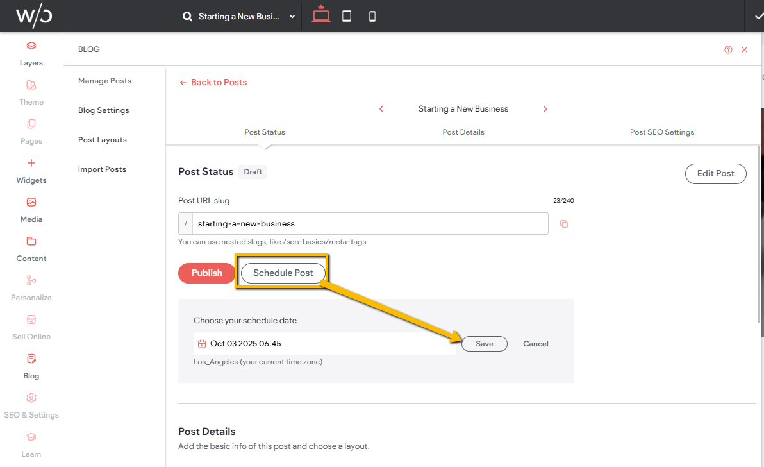
Task: Click the 23/240 character counter
Action: point(564,200)
